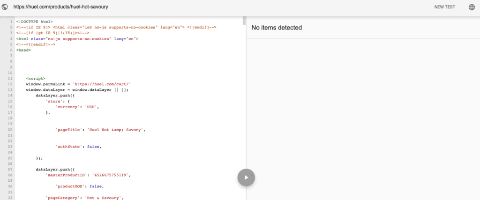This screenshot has height=200, width=480.
Task: Click line number 27 in the gutter
Action: click(x=10, y=169)
